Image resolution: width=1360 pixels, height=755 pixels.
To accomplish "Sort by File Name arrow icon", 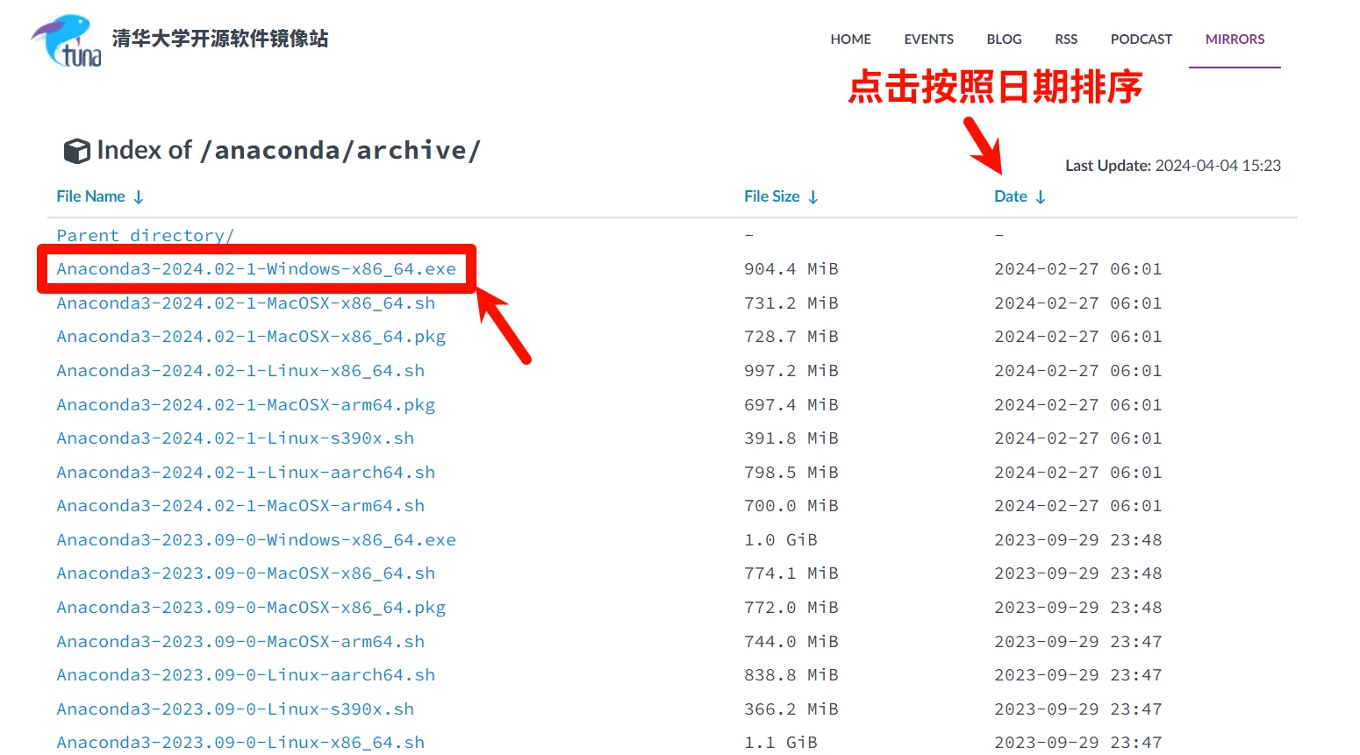I will [139, 197].
